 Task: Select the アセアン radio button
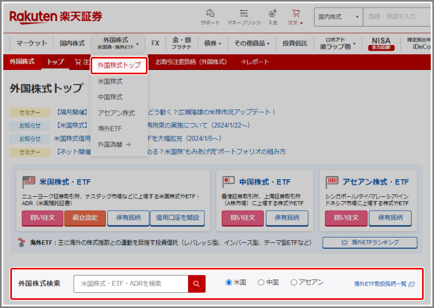coord(293,283)
